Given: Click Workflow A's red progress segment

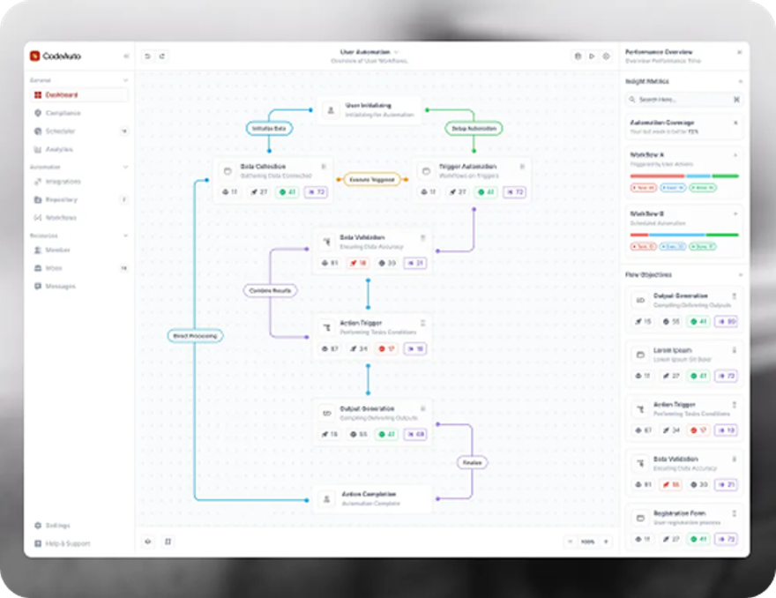Looking at the screenshot, I should point(657,176).
